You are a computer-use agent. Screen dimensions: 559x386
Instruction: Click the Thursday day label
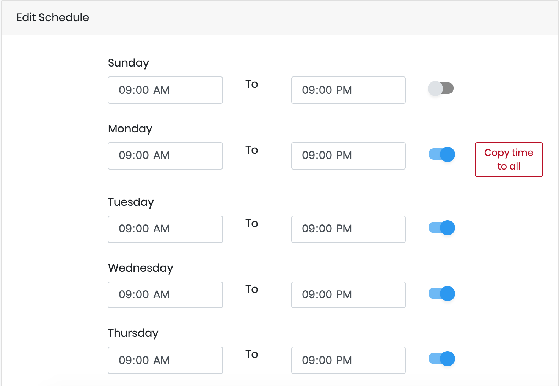pyautogui.click(x=133, y=333)
